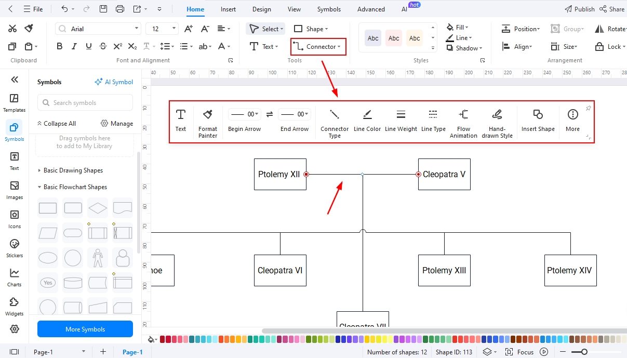Image resolution: width=627 pixels, height=358 pixels.
Task: Collapse the Basic Flowchart Shapes section
Action: click(75, 187)
